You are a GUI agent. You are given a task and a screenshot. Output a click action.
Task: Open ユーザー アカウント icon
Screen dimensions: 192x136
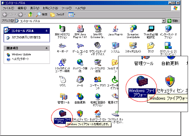(97, 79)
